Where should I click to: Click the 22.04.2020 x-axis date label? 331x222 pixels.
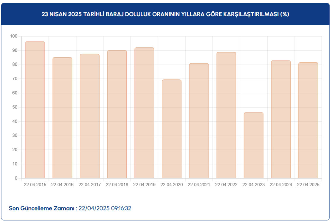[172, 185]
